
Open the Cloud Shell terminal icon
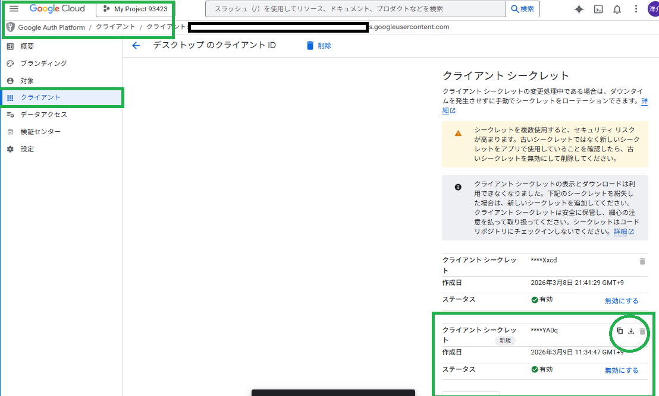598,9
